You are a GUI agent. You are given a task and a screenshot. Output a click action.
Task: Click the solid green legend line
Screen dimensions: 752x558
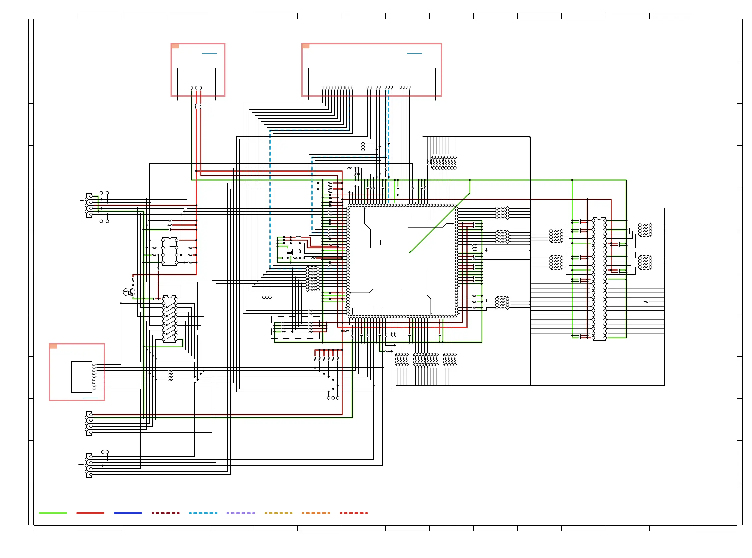[x=53, y=513]
